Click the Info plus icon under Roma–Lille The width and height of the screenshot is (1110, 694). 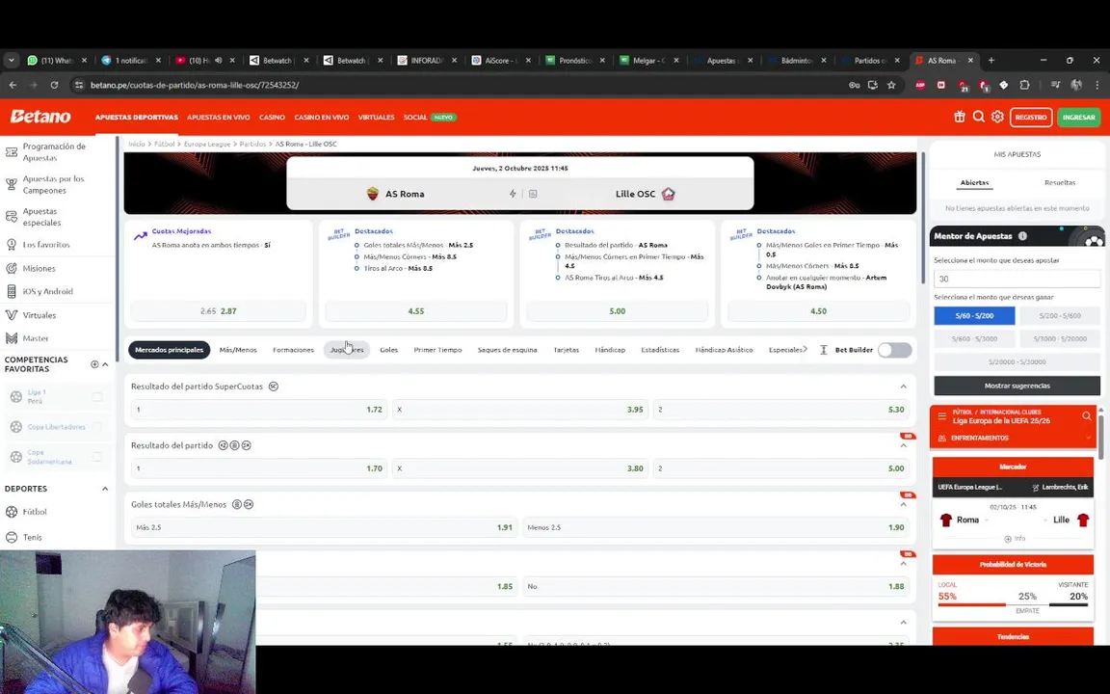click(1007, 539)
